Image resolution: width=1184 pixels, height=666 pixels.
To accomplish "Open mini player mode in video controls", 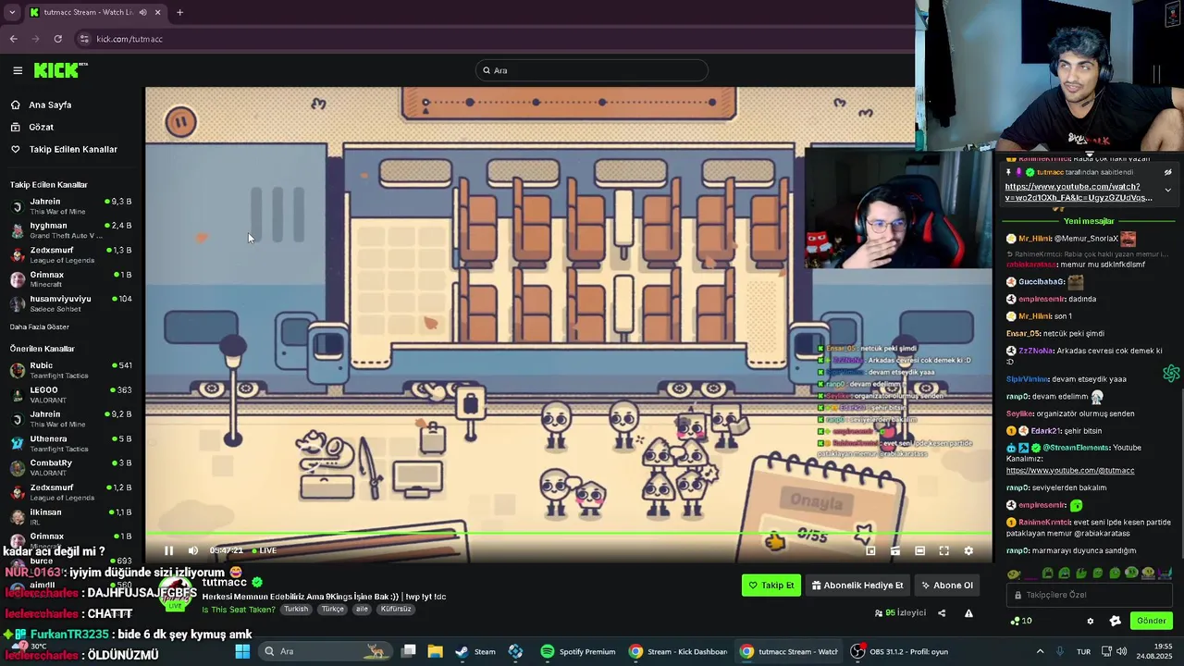I will (x=870, y=550).
